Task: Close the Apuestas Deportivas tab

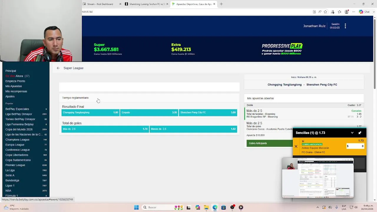Action: pos(214,4)
